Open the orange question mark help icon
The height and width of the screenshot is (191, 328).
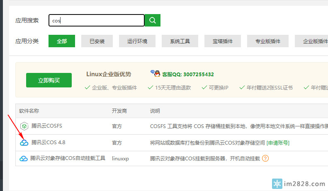point(265,158)
